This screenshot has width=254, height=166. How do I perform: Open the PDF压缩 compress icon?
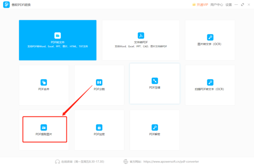coord(155,81)
